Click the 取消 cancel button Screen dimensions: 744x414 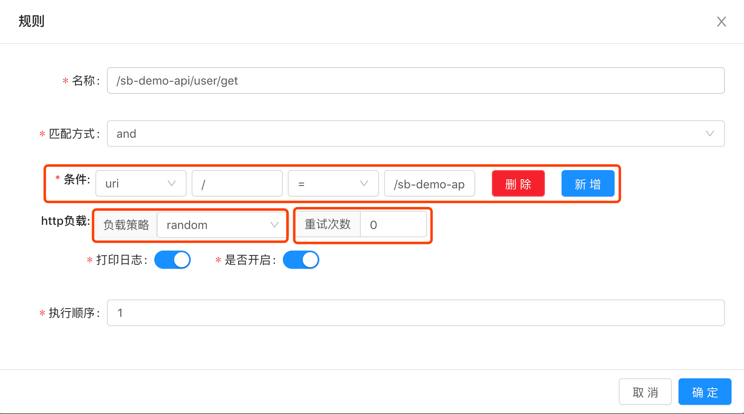click(645, 392)
